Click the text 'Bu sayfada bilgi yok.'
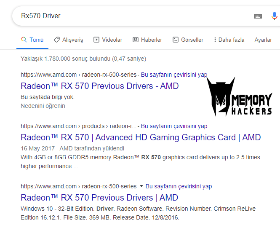 [x=48, y=97]
